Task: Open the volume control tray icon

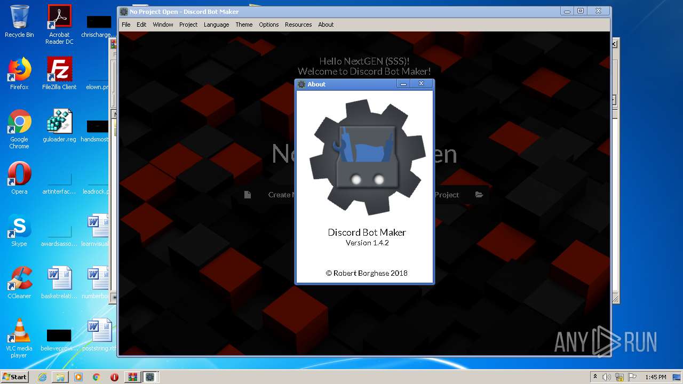Action: [x=607, y=377]
